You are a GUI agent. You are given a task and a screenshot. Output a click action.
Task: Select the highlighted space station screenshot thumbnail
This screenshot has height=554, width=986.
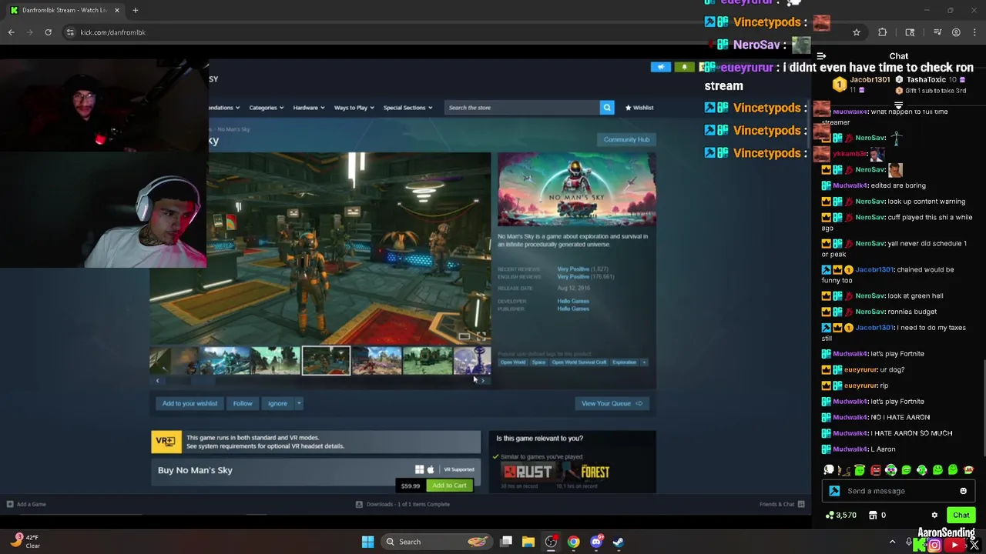point(326,361)
